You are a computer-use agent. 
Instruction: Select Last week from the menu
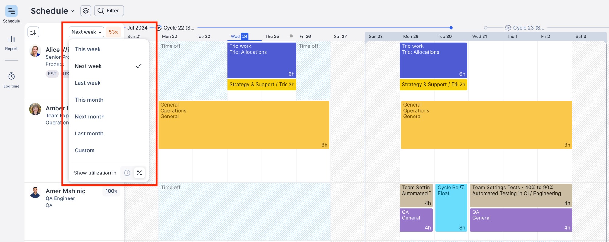pyautogui.click(x=87, y=83)
